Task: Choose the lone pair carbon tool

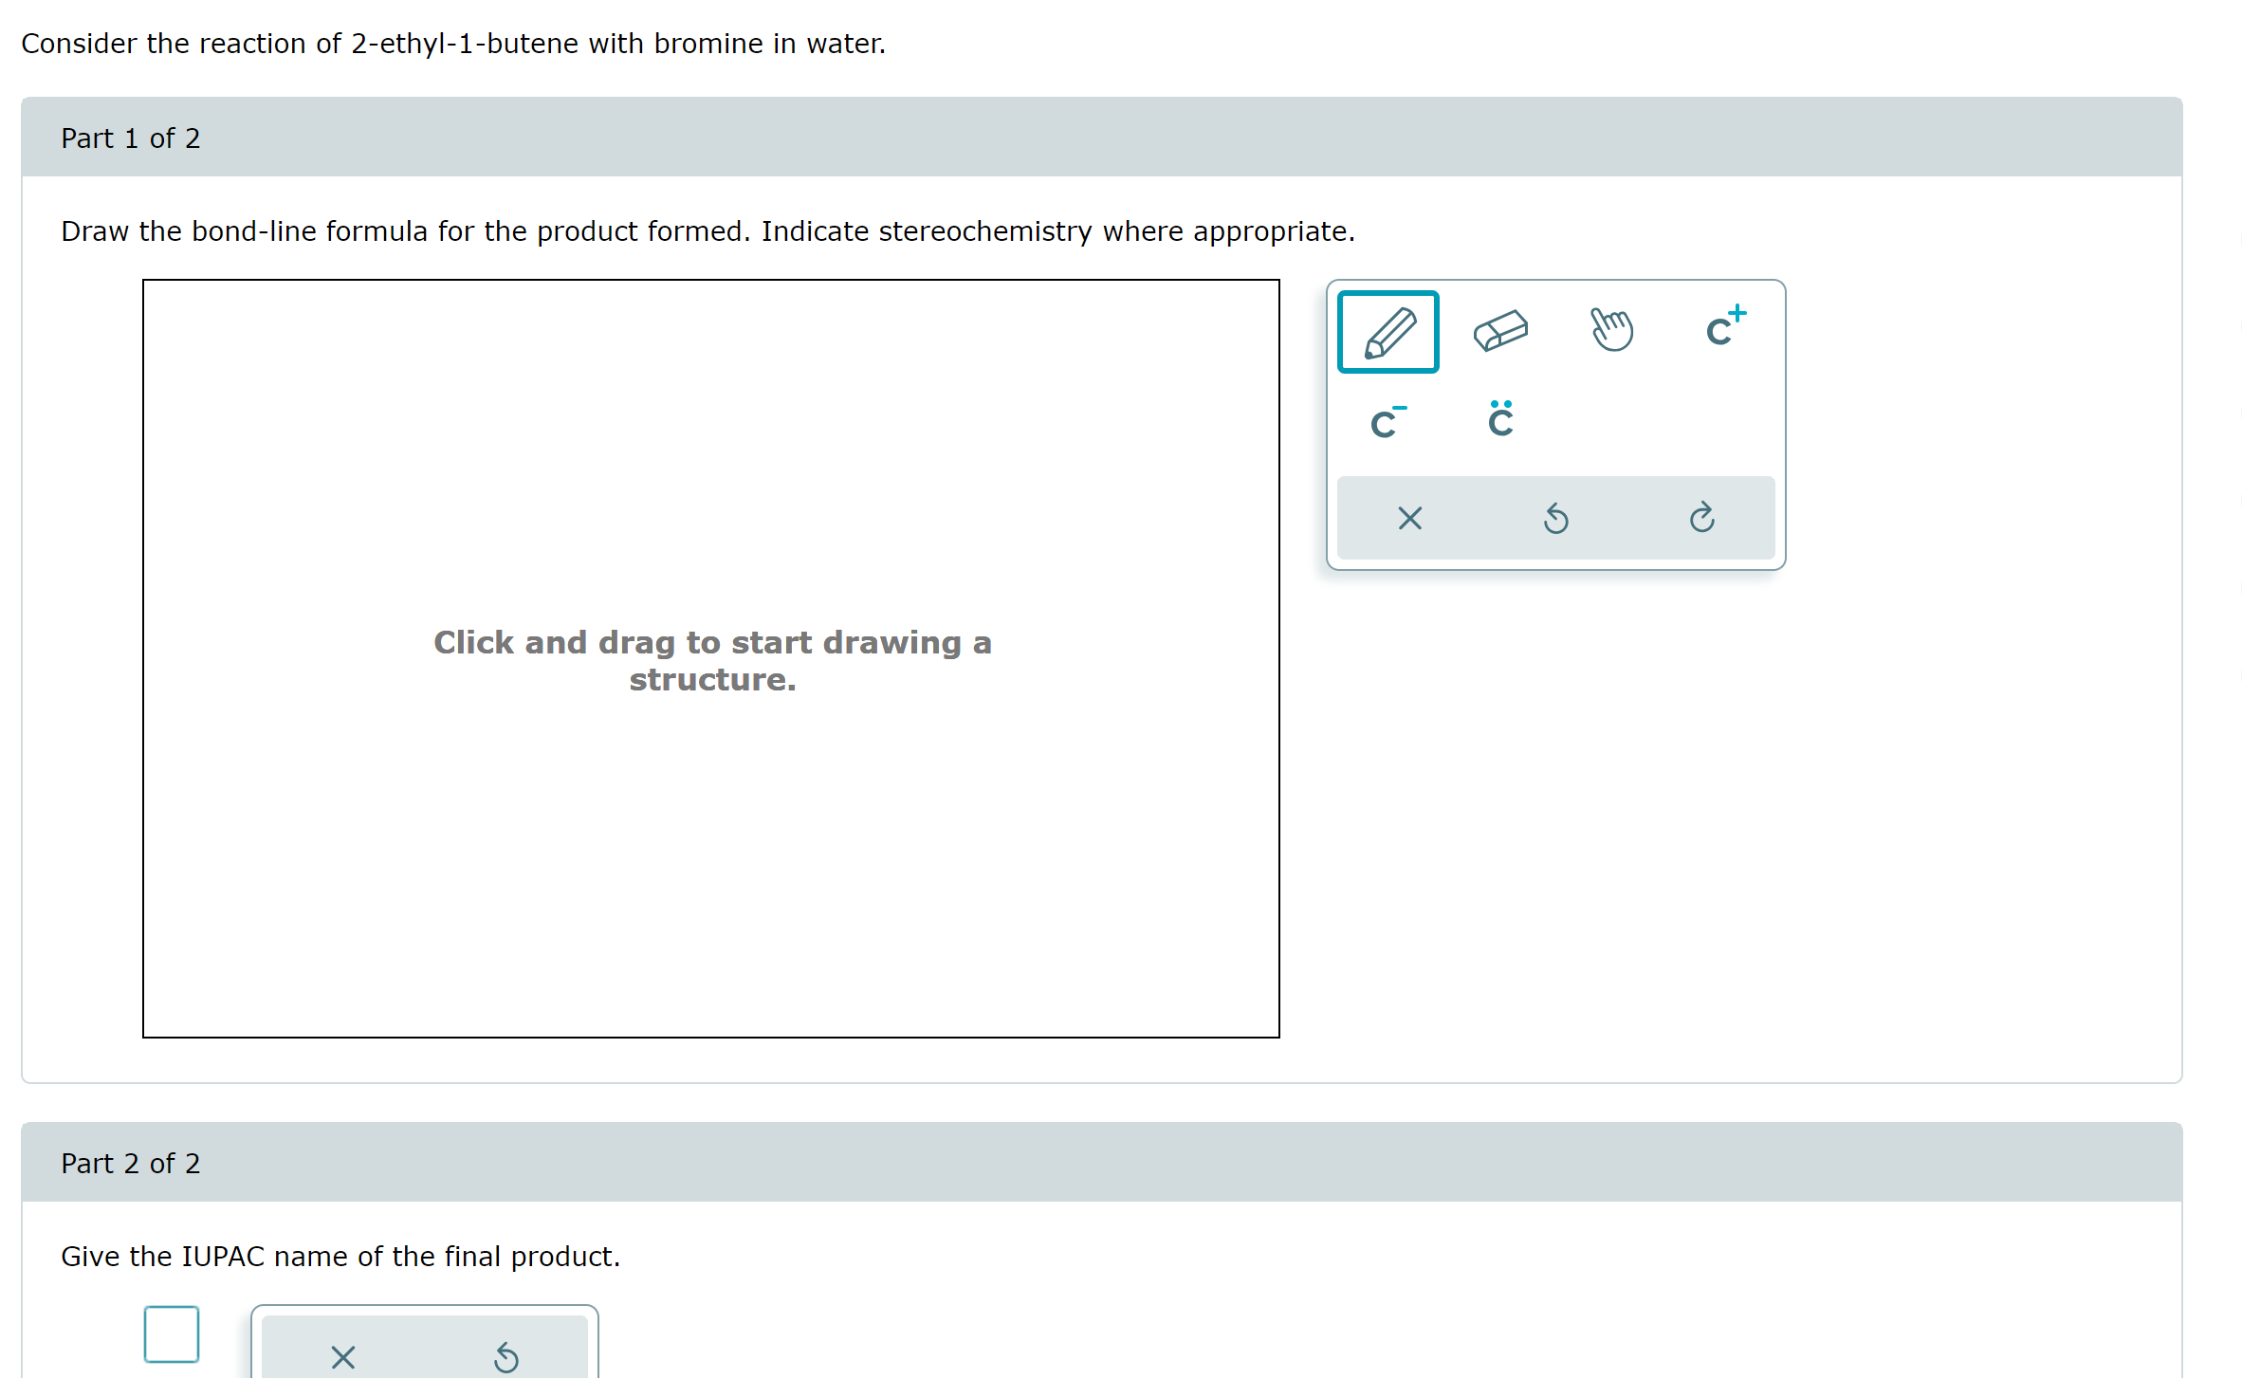Action: point(1499,420)
